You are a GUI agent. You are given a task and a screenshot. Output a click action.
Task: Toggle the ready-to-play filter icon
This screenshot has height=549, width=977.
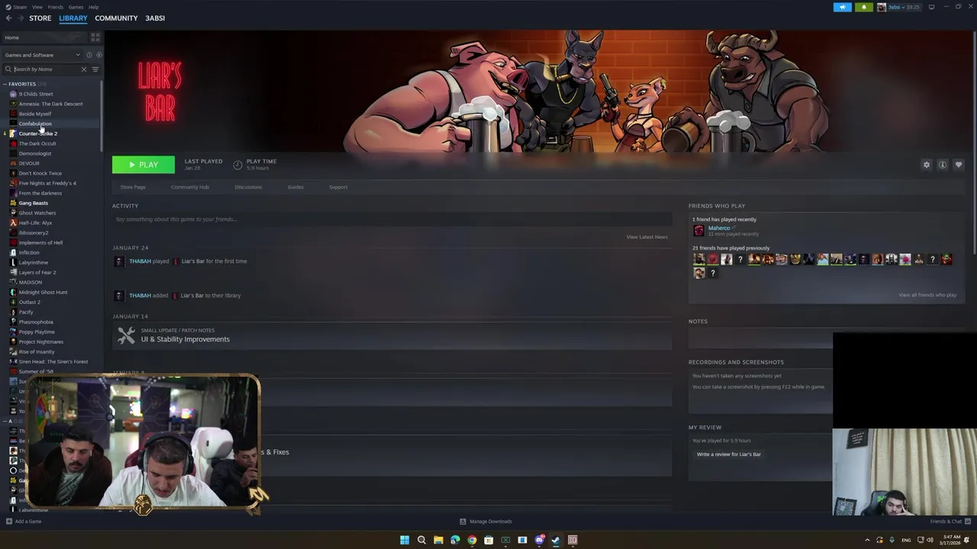coord(98,55)
